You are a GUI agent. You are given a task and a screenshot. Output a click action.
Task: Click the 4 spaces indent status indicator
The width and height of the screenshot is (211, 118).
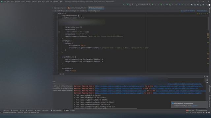(199, 112)
